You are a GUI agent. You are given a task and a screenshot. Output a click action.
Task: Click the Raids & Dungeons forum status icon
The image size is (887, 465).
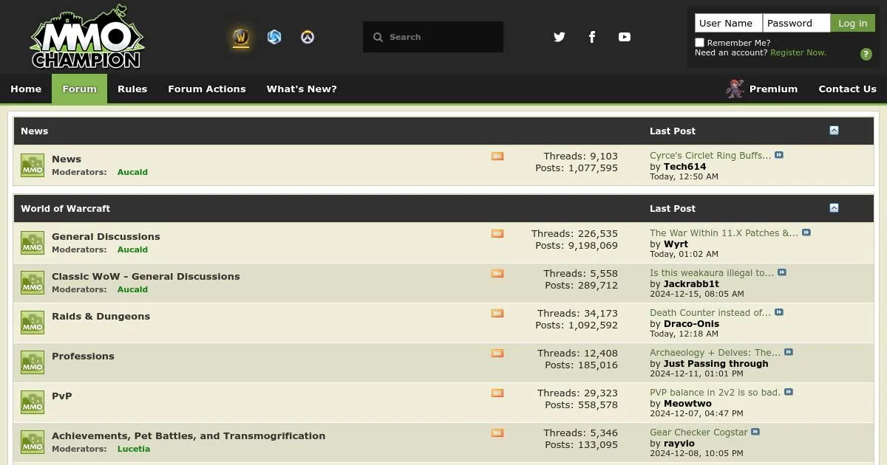(x=33, y=323)
